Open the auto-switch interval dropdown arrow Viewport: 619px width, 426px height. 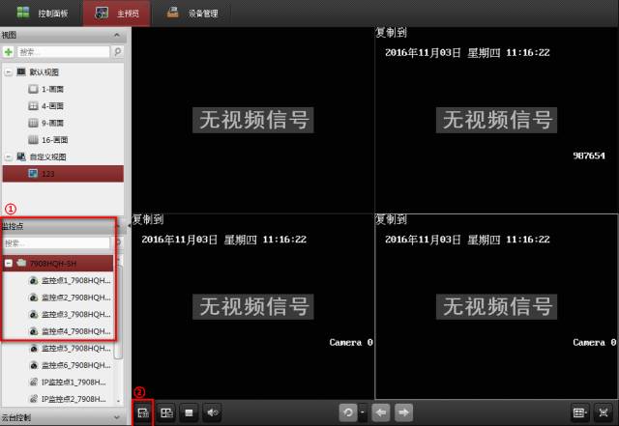coord(361,412)
